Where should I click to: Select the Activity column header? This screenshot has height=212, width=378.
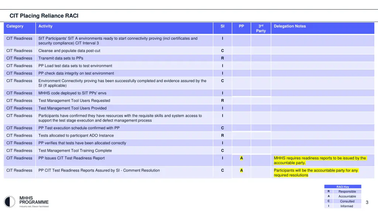click(45, 26)
